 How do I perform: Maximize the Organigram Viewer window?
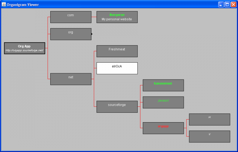coord(227,4)
